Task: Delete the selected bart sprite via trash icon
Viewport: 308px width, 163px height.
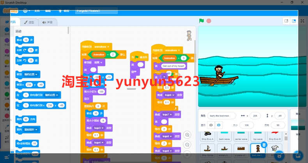Action: coord(264,145)
